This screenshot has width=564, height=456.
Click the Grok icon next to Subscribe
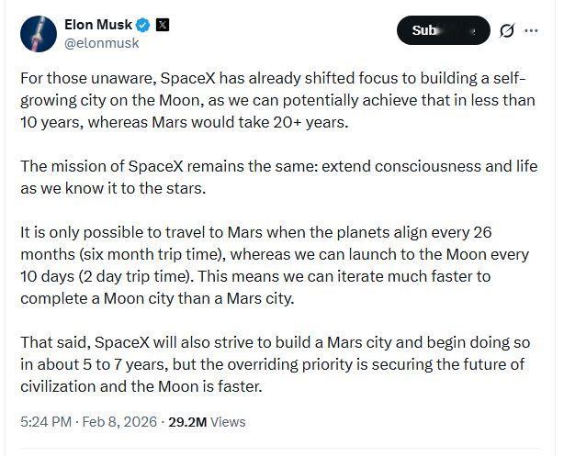(x=506, y=30)
